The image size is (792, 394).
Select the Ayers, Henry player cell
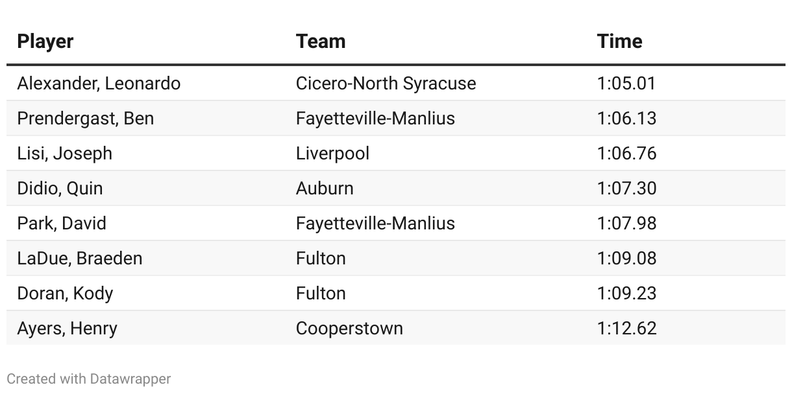point(68,329)
